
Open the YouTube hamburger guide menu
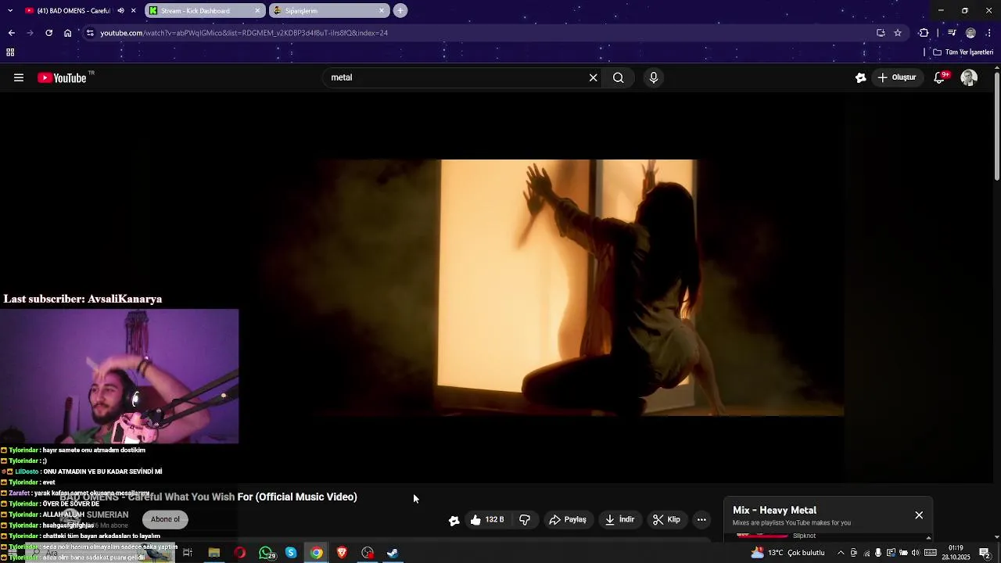(x=19, y=77)
